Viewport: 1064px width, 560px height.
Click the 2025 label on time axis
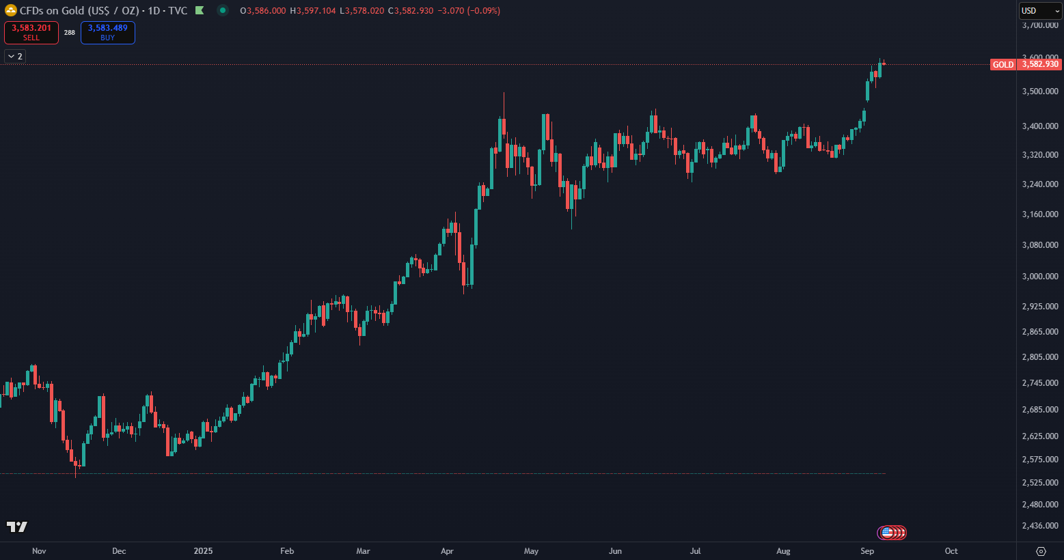(x=203, y=551)
